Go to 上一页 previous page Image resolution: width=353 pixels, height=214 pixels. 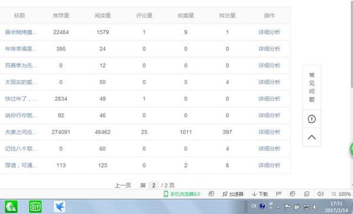pyautogui.click(x=123, y=185)
